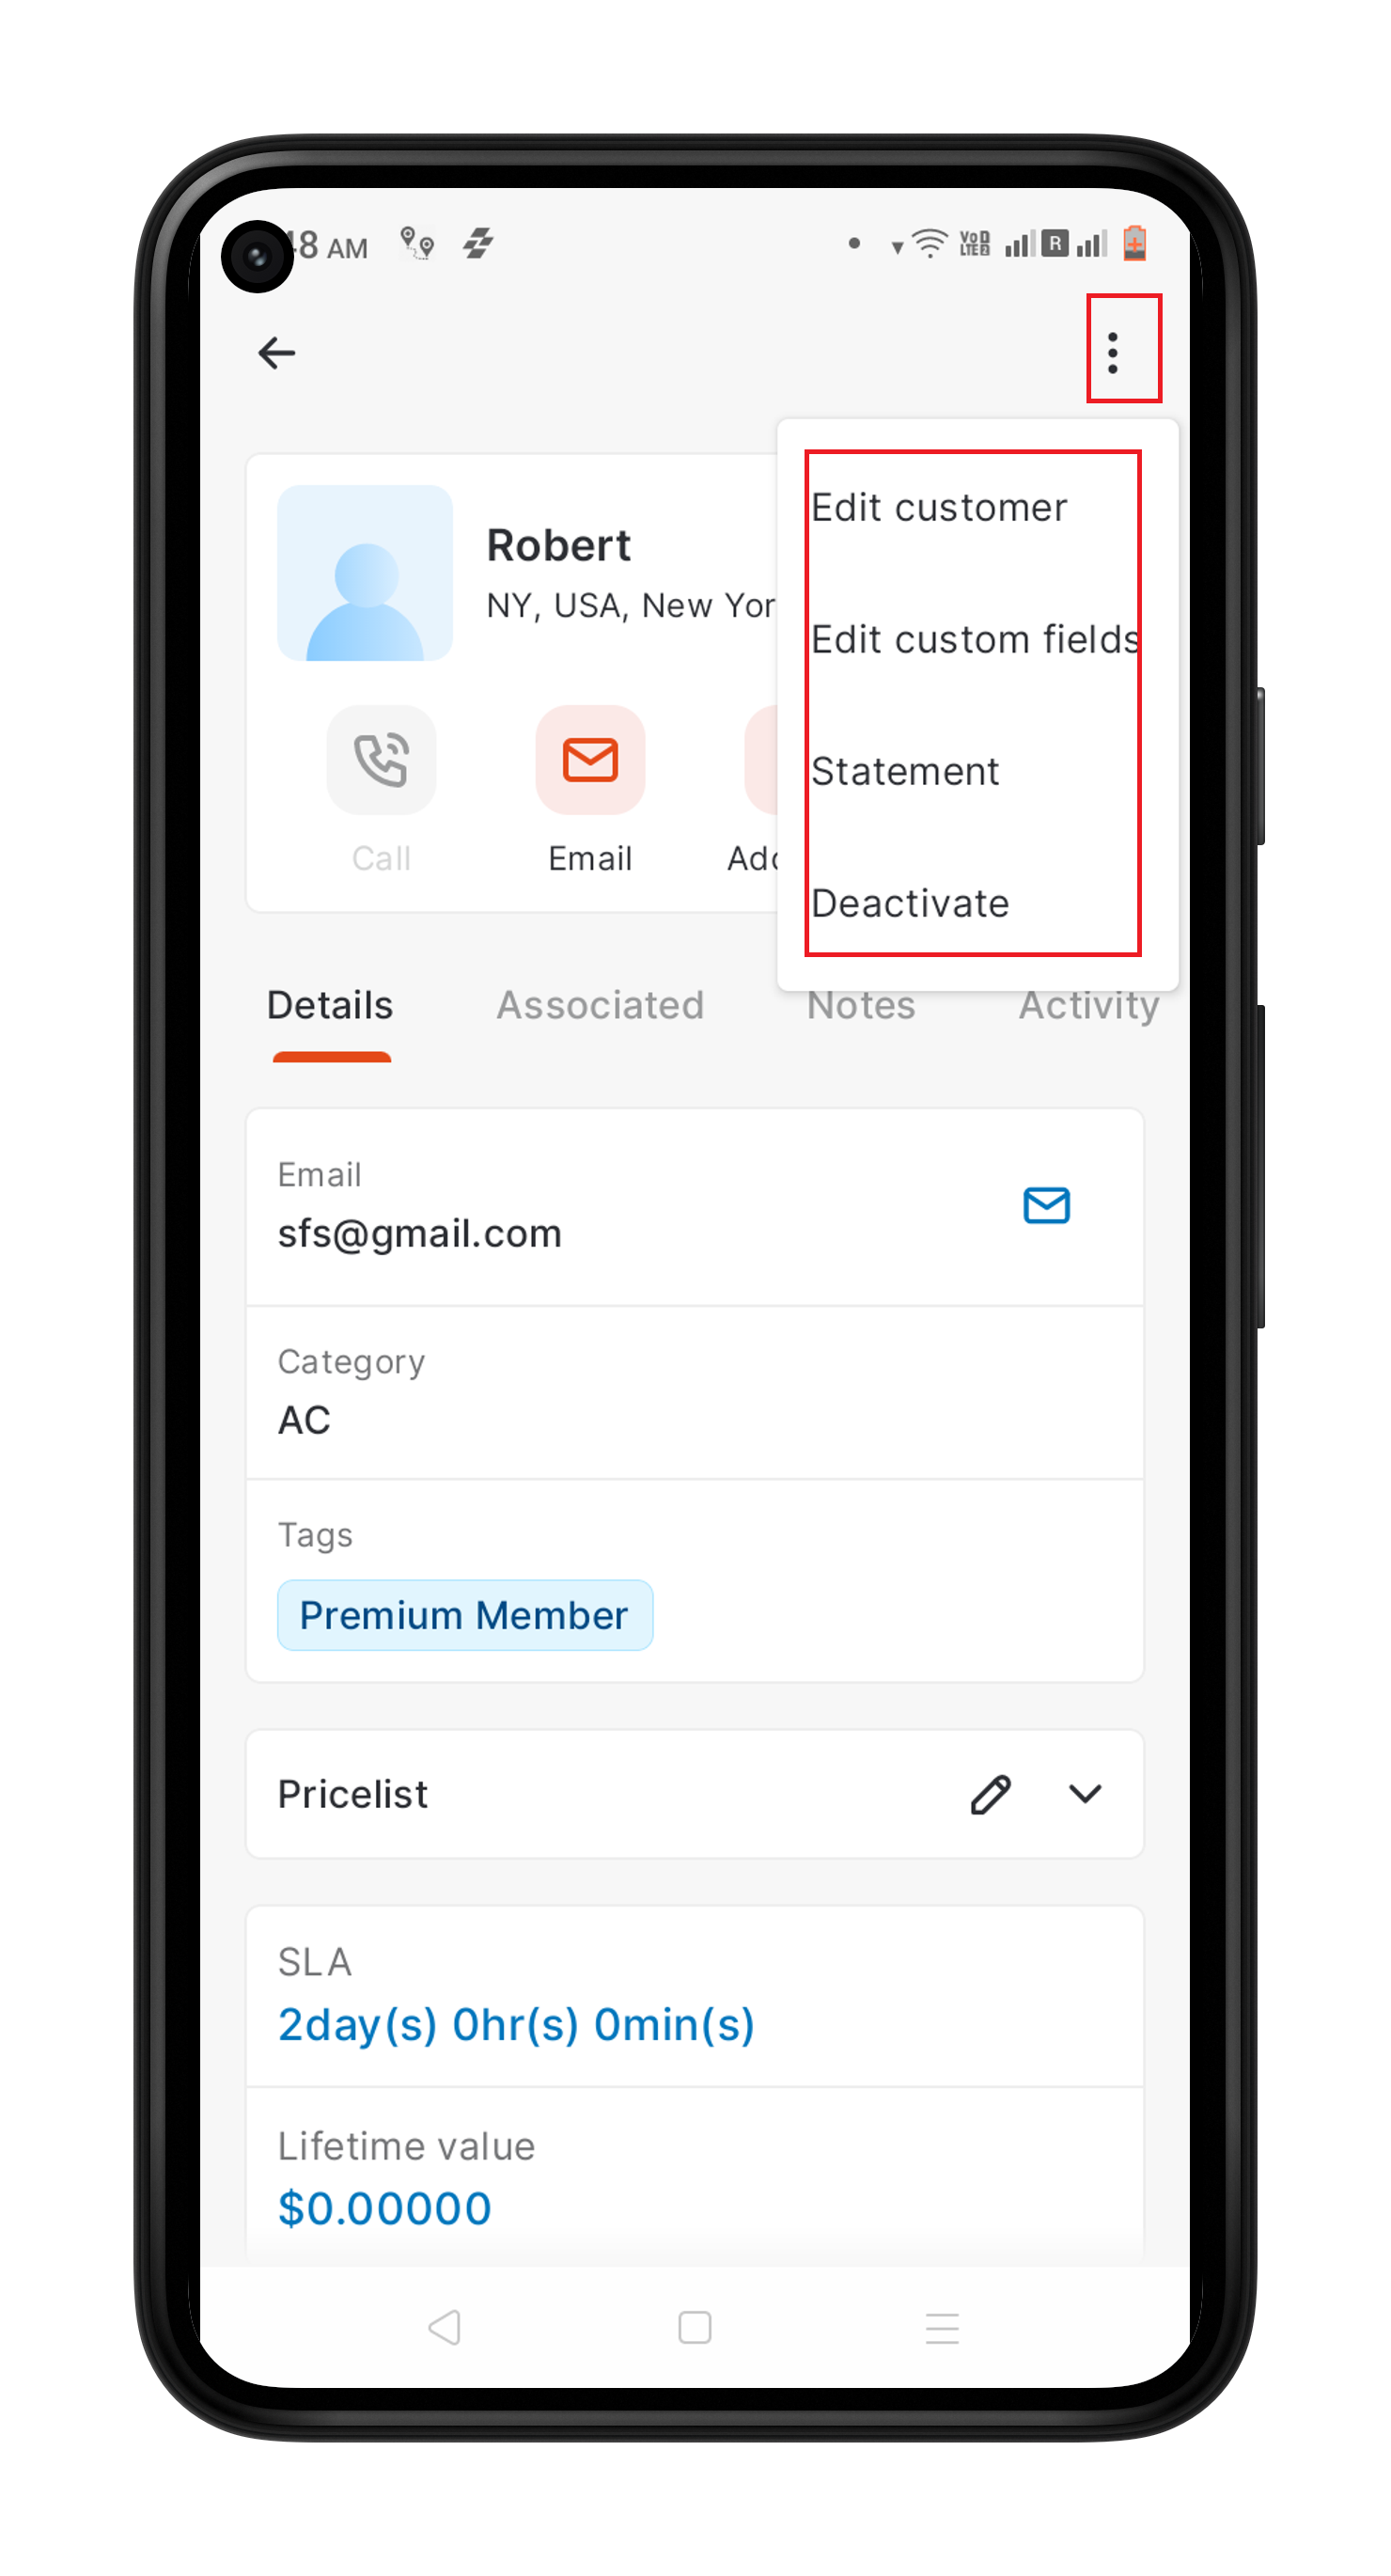Switch to the Details tab

pos(330,1005)
